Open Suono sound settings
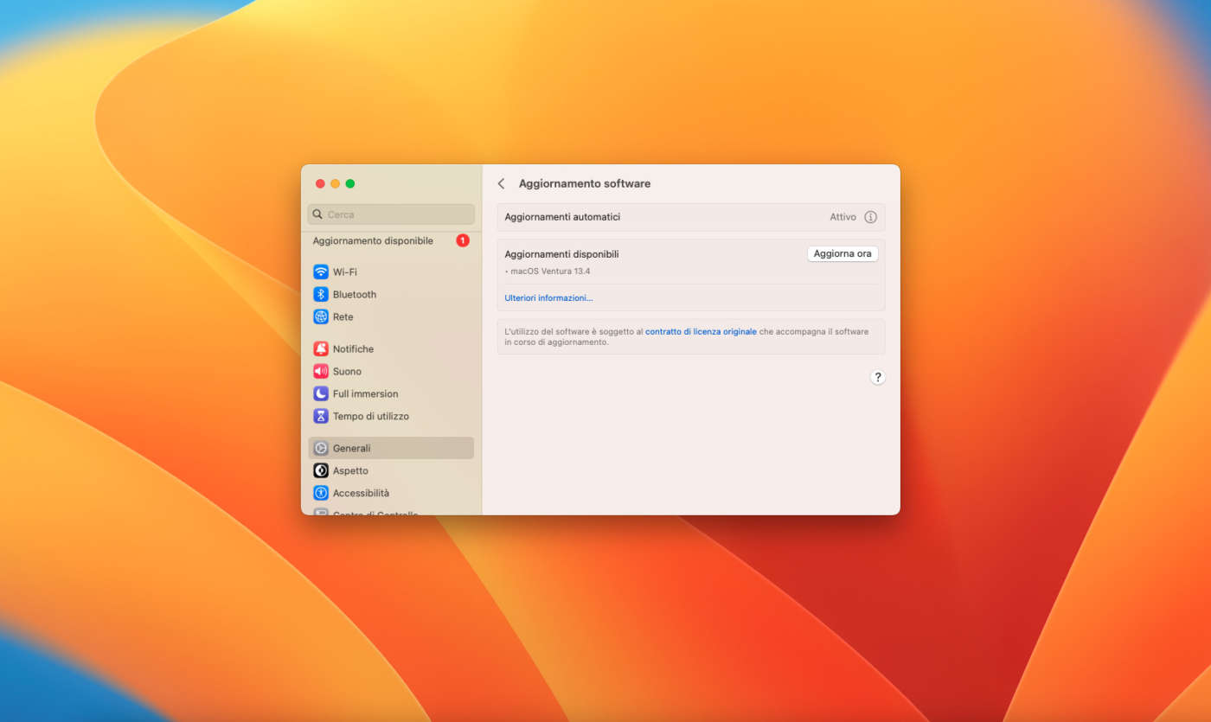The height and width of the screenshot is (722, 1211). (347, 371)
